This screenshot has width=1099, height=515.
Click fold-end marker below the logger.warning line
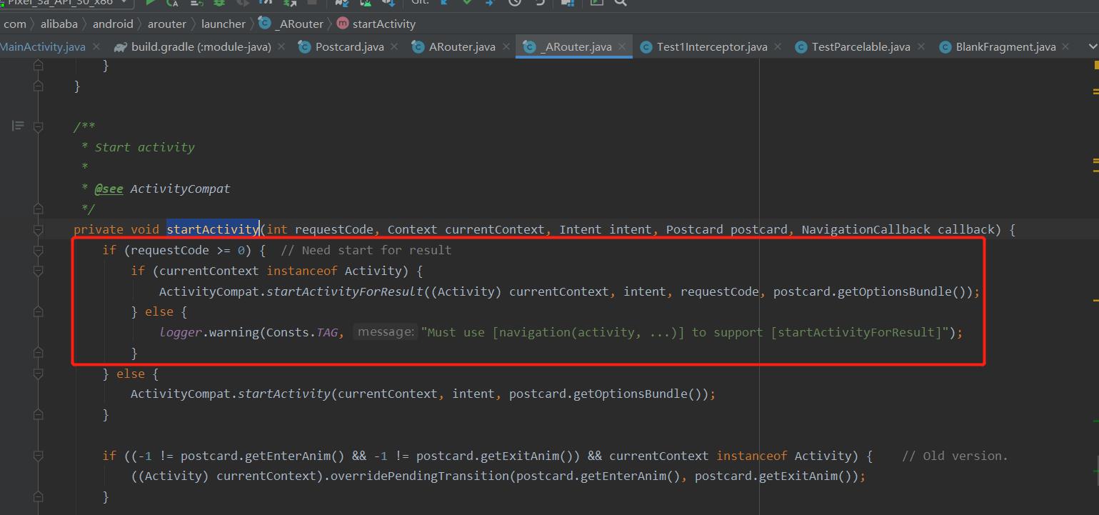point(39,353)
